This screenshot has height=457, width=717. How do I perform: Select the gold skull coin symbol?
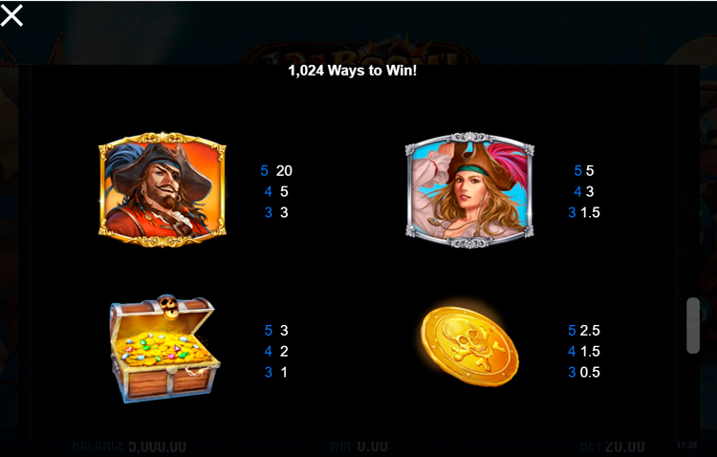[469, 346]
